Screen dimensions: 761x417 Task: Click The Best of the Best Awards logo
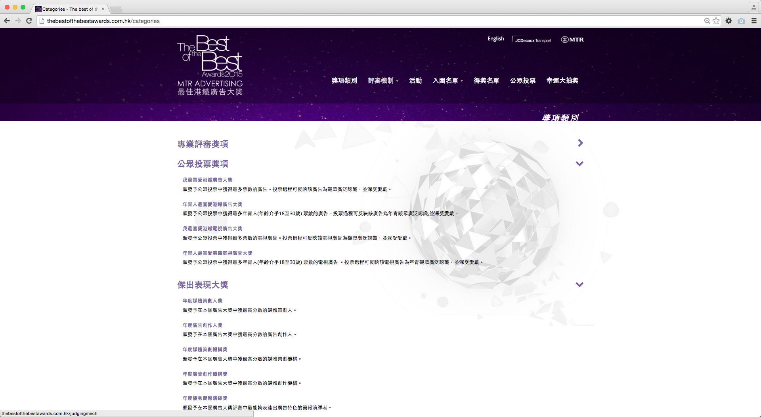click(x=210, y=65)
